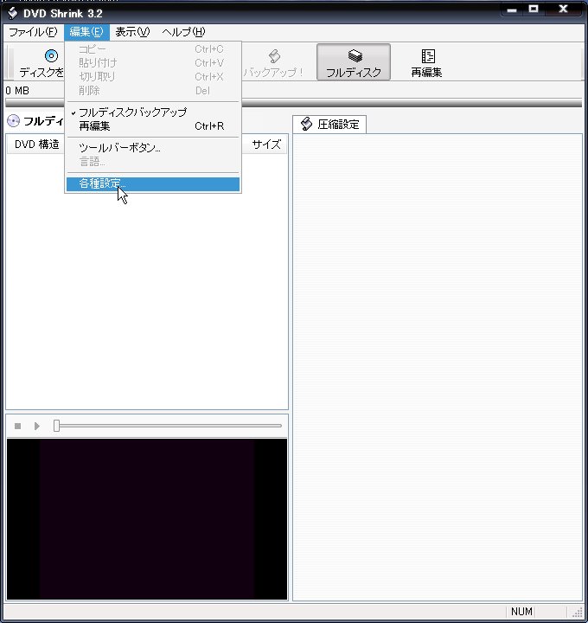Click the window resize grip in status bar
The height and width of the screenshot is (623, 588).
pyautogui.click(x=578, y=613)
